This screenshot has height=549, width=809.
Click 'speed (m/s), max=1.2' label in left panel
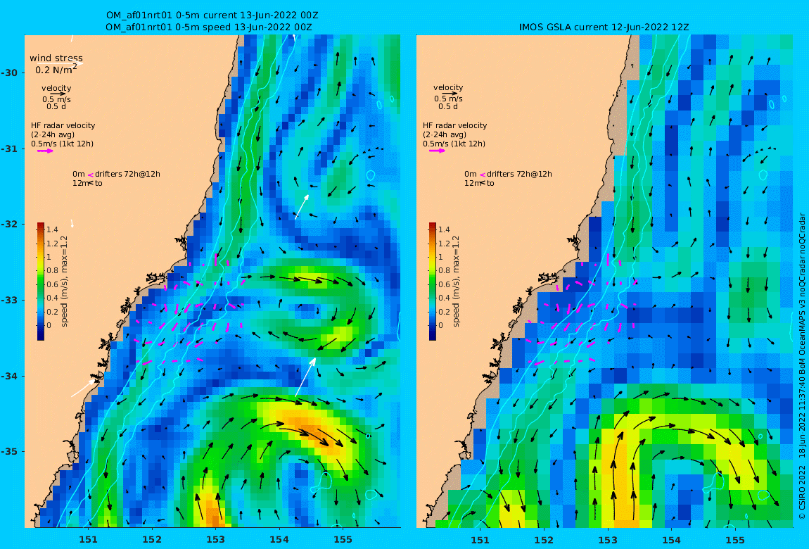tap(65, 282)
